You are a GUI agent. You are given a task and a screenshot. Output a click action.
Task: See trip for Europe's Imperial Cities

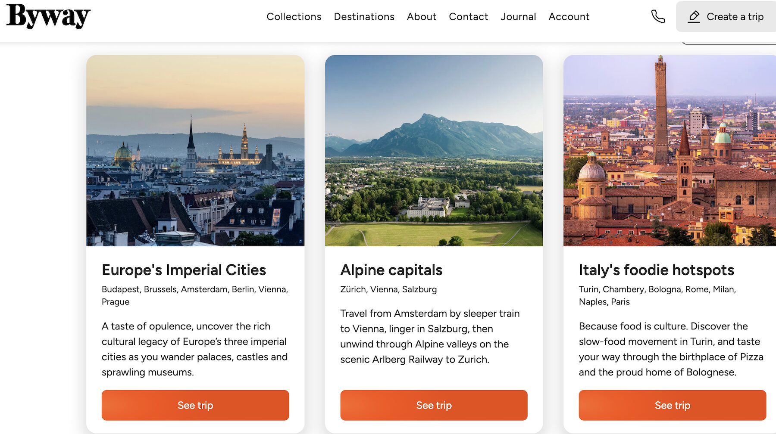(x=195, y=405)
